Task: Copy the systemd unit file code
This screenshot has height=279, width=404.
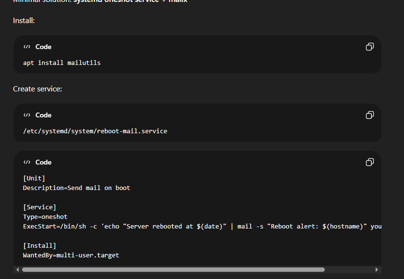Action: tap(369, 162)
